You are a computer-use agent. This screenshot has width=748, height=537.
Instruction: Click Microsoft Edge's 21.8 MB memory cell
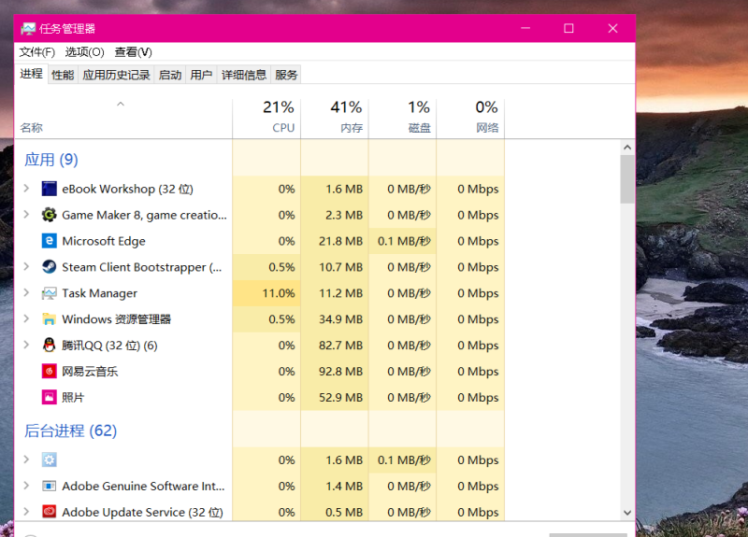point(335,241)
